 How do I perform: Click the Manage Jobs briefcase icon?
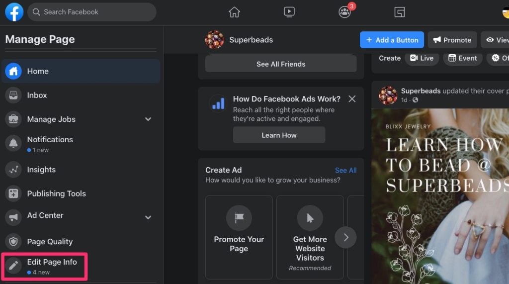point(13,119)
